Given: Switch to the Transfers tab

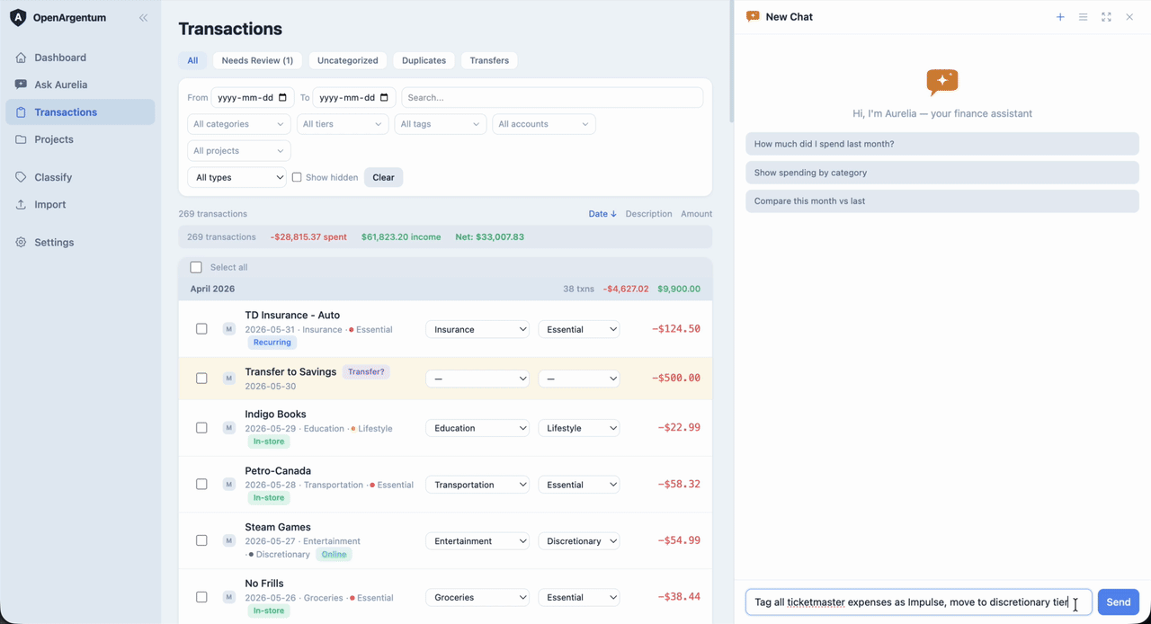Looking at the screenshot, I should pos(489,60).
